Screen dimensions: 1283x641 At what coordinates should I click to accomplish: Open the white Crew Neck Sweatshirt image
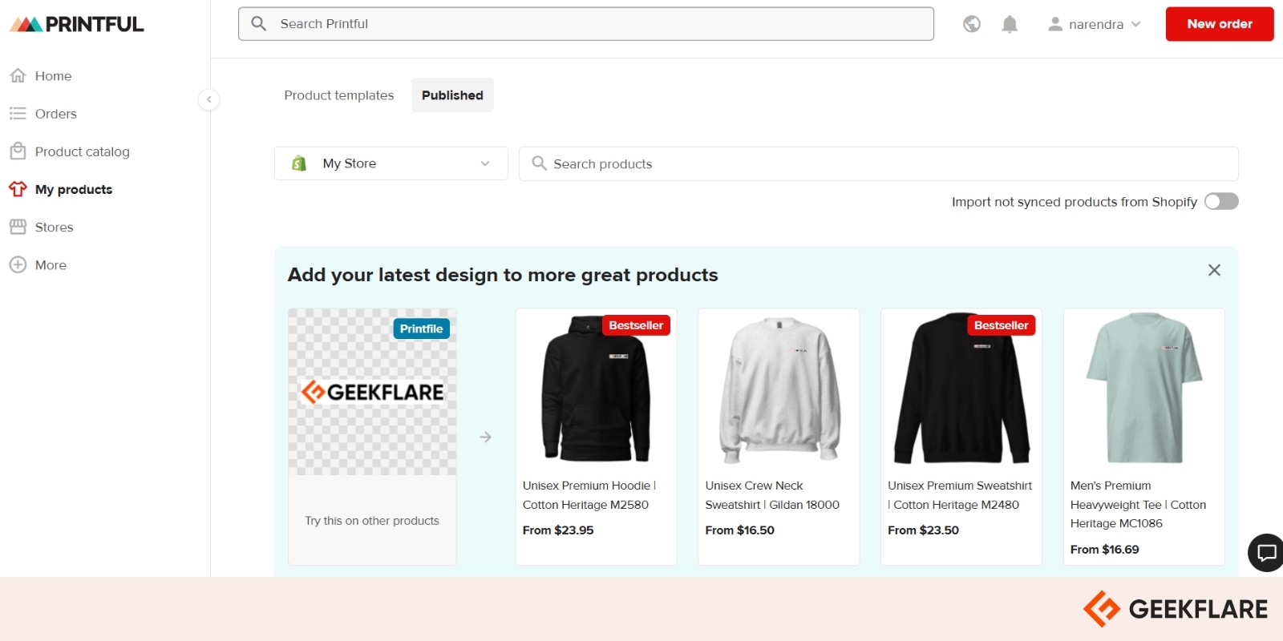779,389
